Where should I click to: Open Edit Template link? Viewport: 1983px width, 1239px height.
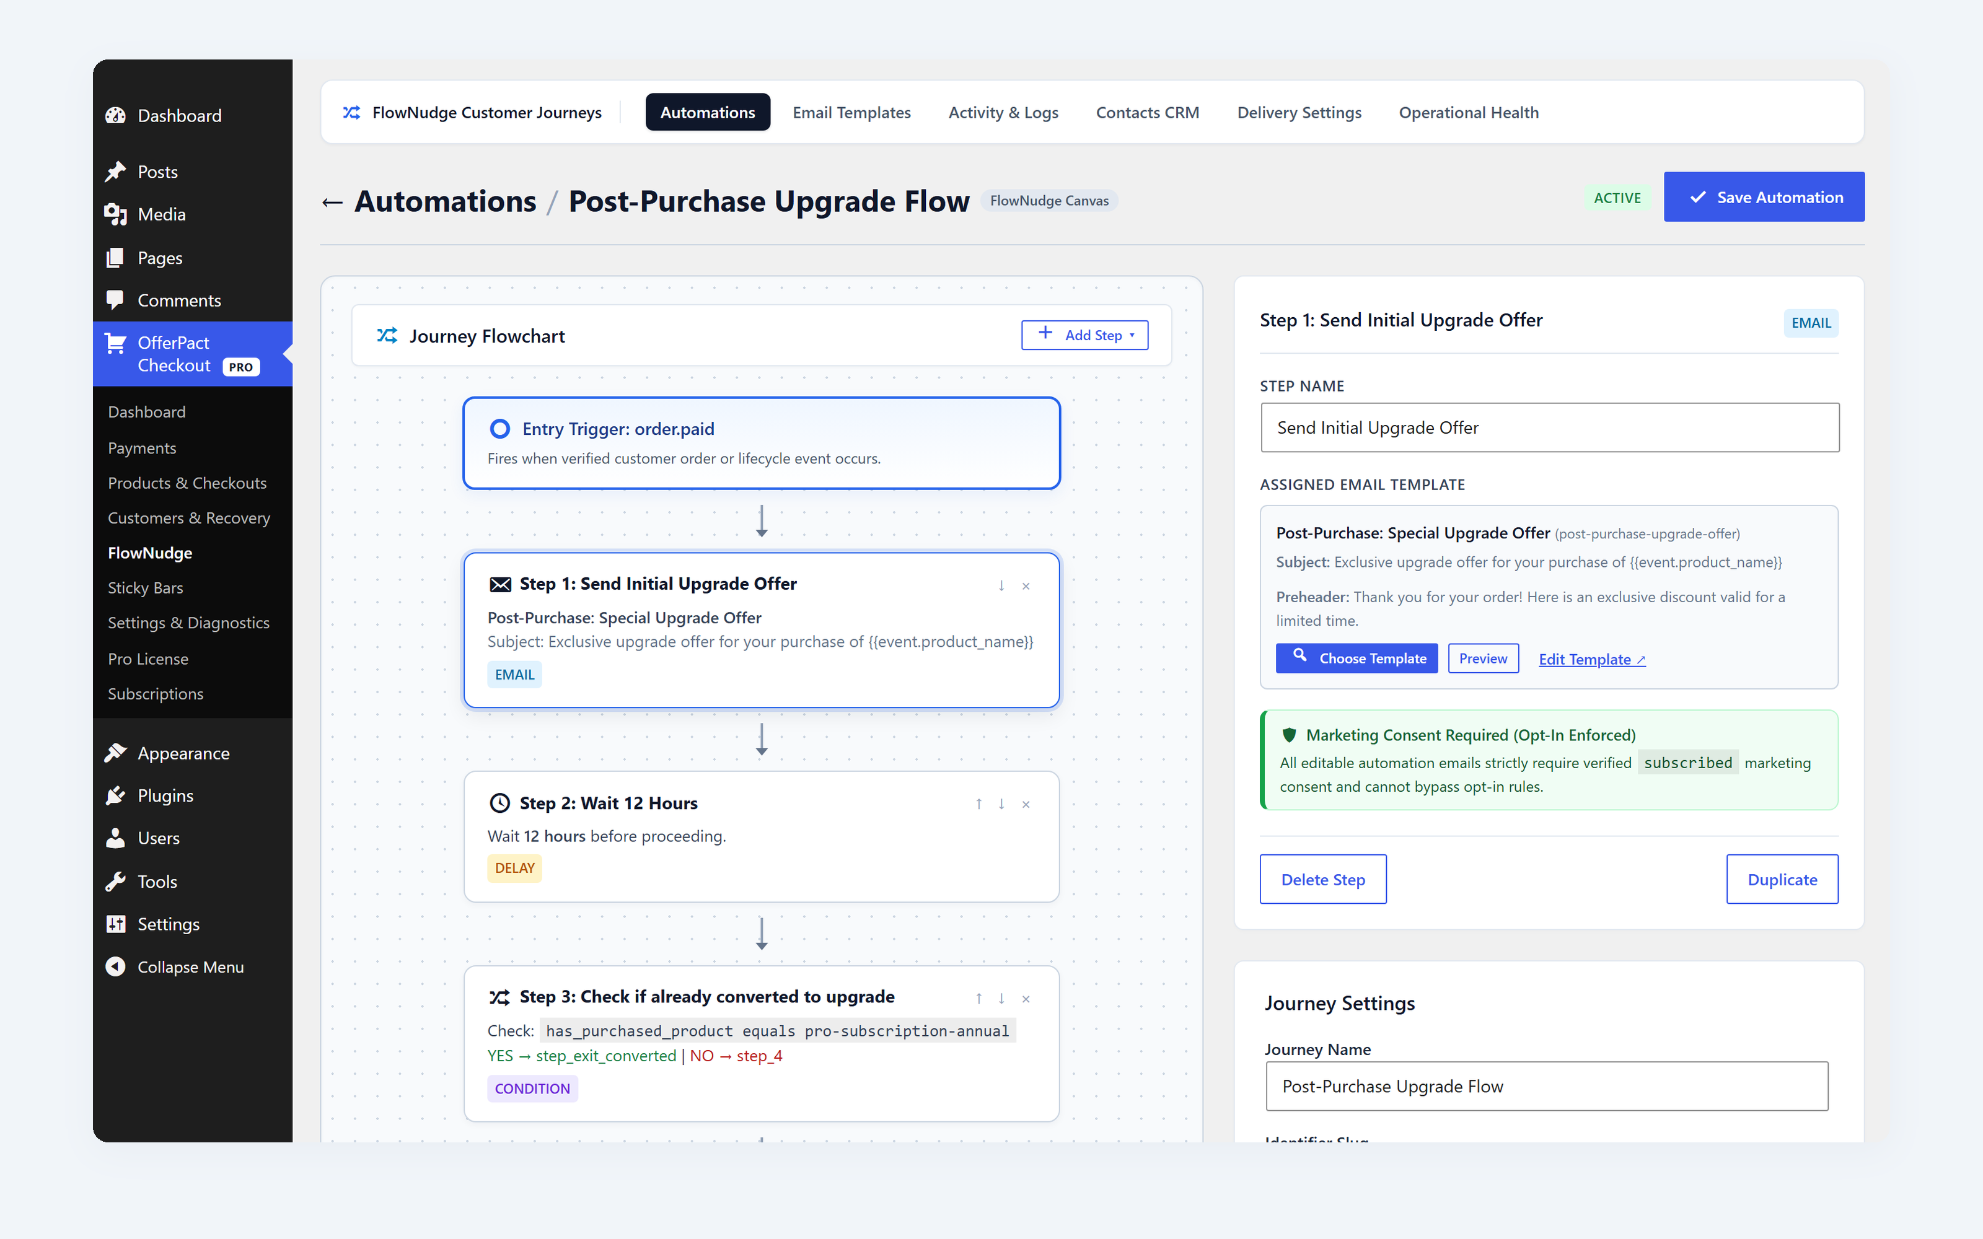pos(1591,660)
